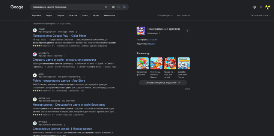Viewport: 274px width, 136px height.
Task: Open the Google account avatar
Action: click(x=268, y=7)
